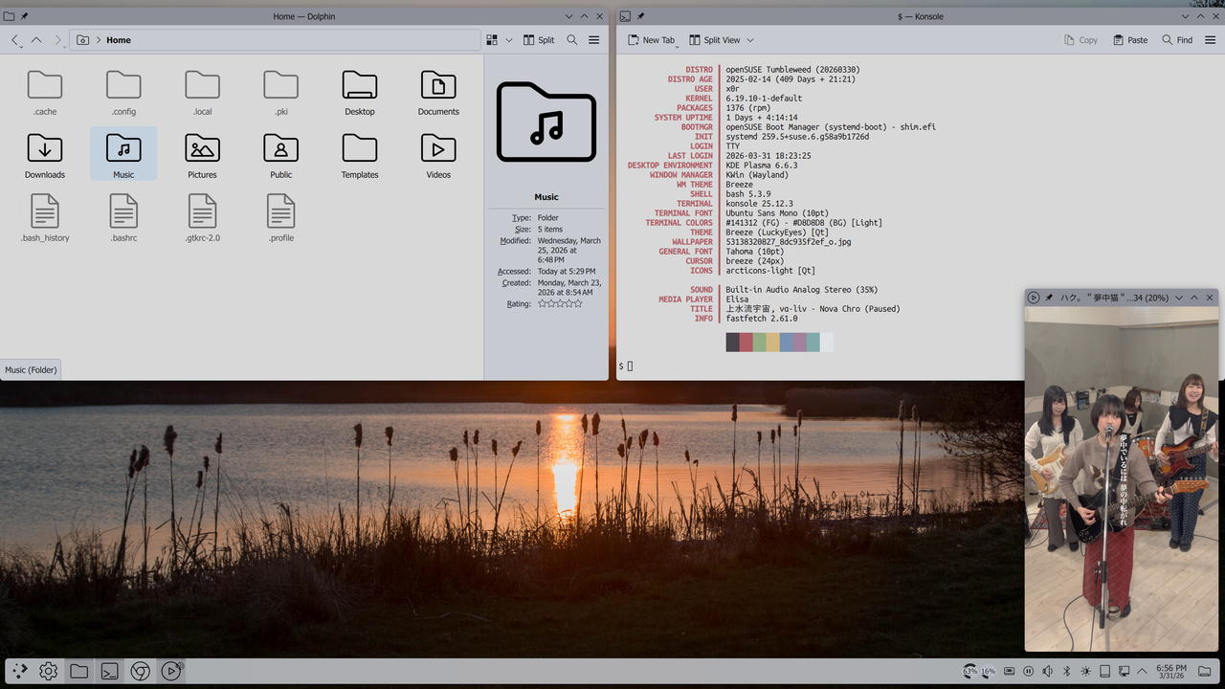Click the green color block in fastfetch output
The height and width of the screenshot is (689, 1225).
(759, 343)
